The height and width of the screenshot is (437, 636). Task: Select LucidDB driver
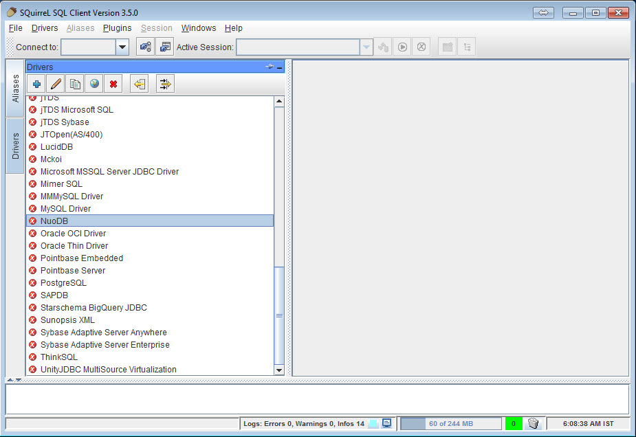[x=150, y=147]
